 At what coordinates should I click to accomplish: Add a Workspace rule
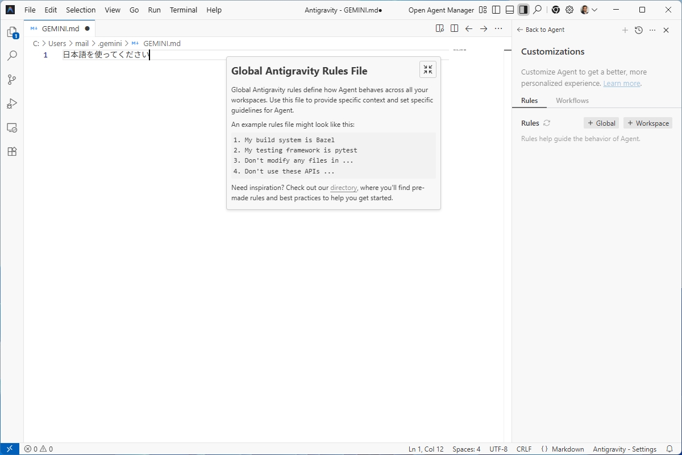click(648, 123)
